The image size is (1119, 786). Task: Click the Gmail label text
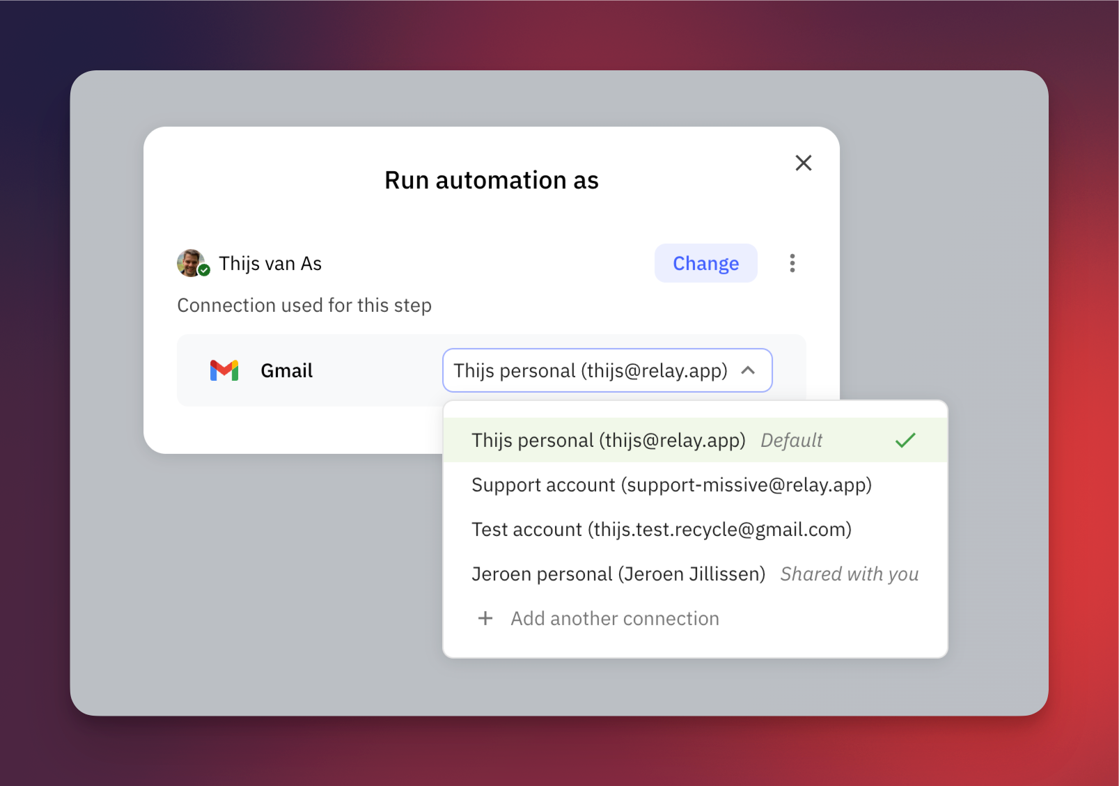(x=286, y=370)
